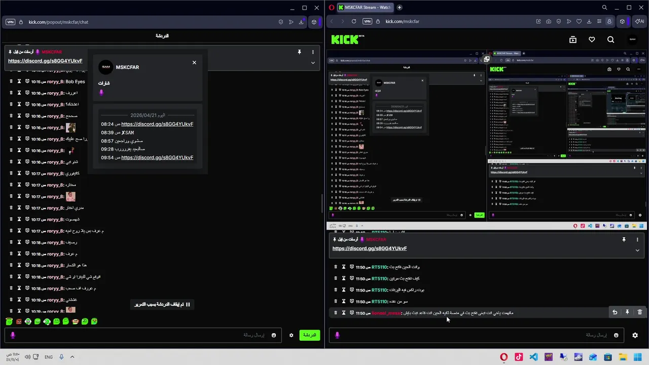This screenshot has height=365, width=649.
Task: Open main chat settings gear
Action: coord(635,335)
